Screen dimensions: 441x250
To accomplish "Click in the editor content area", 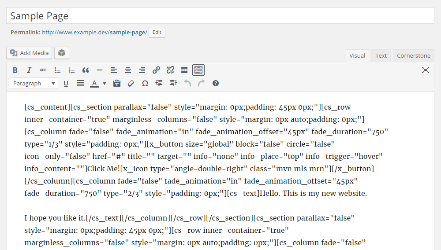I will point(220,171).
